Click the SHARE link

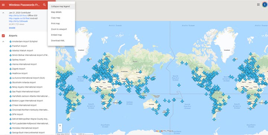point(12,28)
